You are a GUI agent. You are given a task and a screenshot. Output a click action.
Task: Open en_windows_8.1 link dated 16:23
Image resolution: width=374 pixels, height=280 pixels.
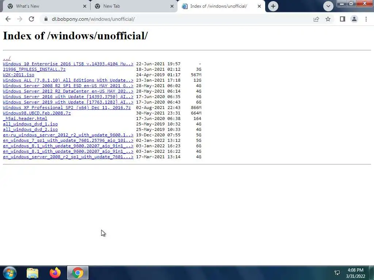click(x=68, y=146)
